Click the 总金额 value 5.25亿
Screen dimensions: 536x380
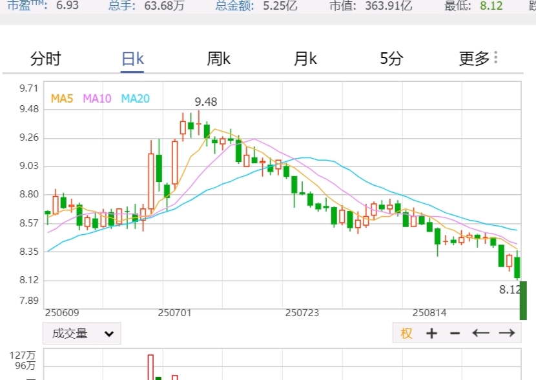pyautogui.click(x=280, y=5)
